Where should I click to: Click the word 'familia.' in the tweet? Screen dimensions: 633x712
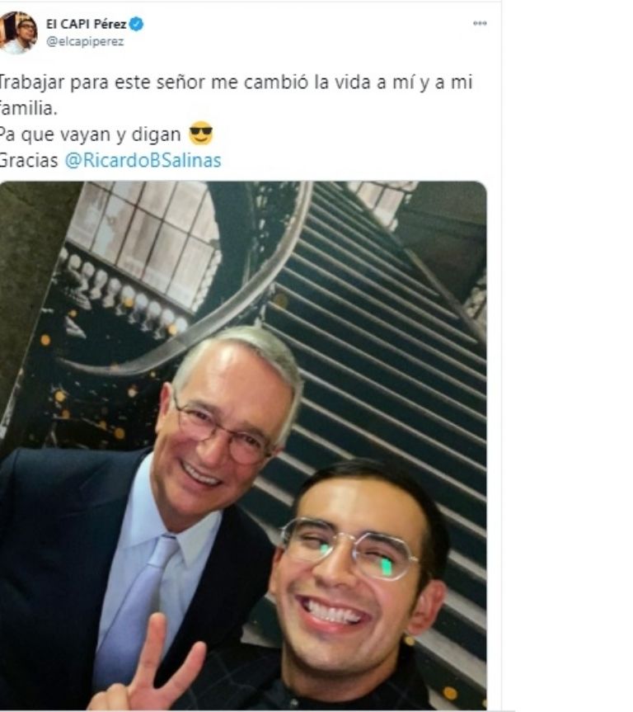click(x=29, y=108)
